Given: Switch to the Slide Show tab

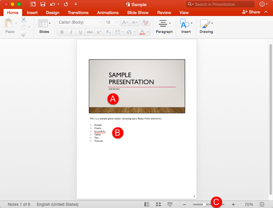Looking at the screenshot, I should point(138,12).
